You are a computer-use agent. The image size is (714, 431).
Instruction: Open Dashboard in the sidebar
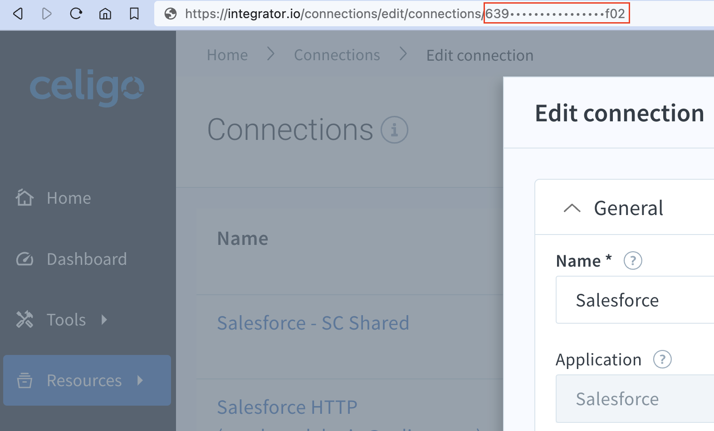coord(87,259)
